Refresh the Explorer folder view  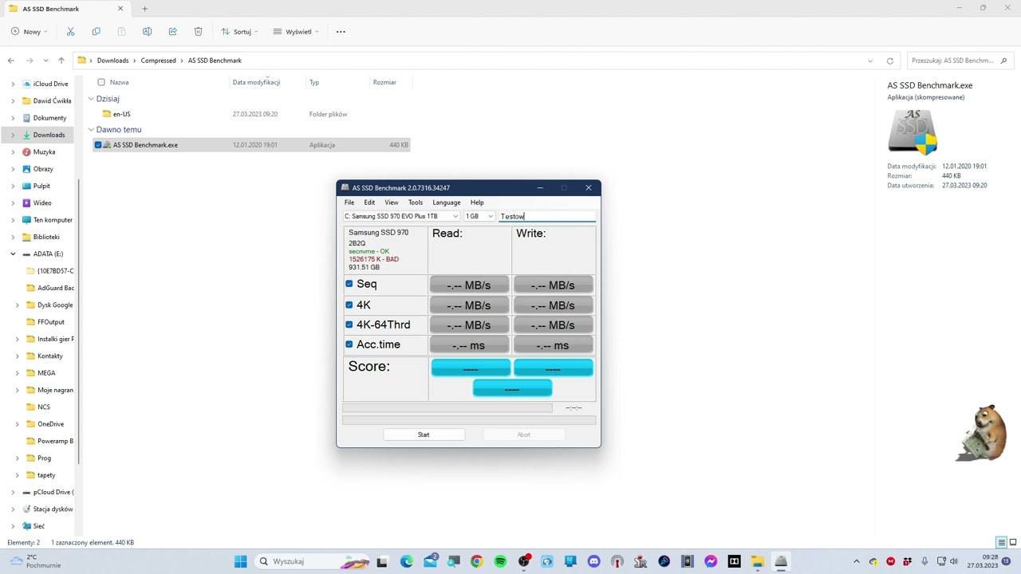pyautogui.click(x=890, y=61)
